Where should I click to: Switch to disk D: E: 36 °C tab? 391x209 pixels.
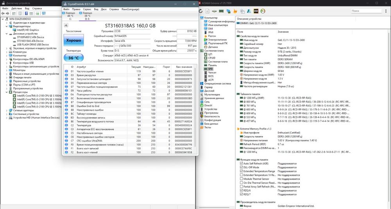(x=87, y=16)
